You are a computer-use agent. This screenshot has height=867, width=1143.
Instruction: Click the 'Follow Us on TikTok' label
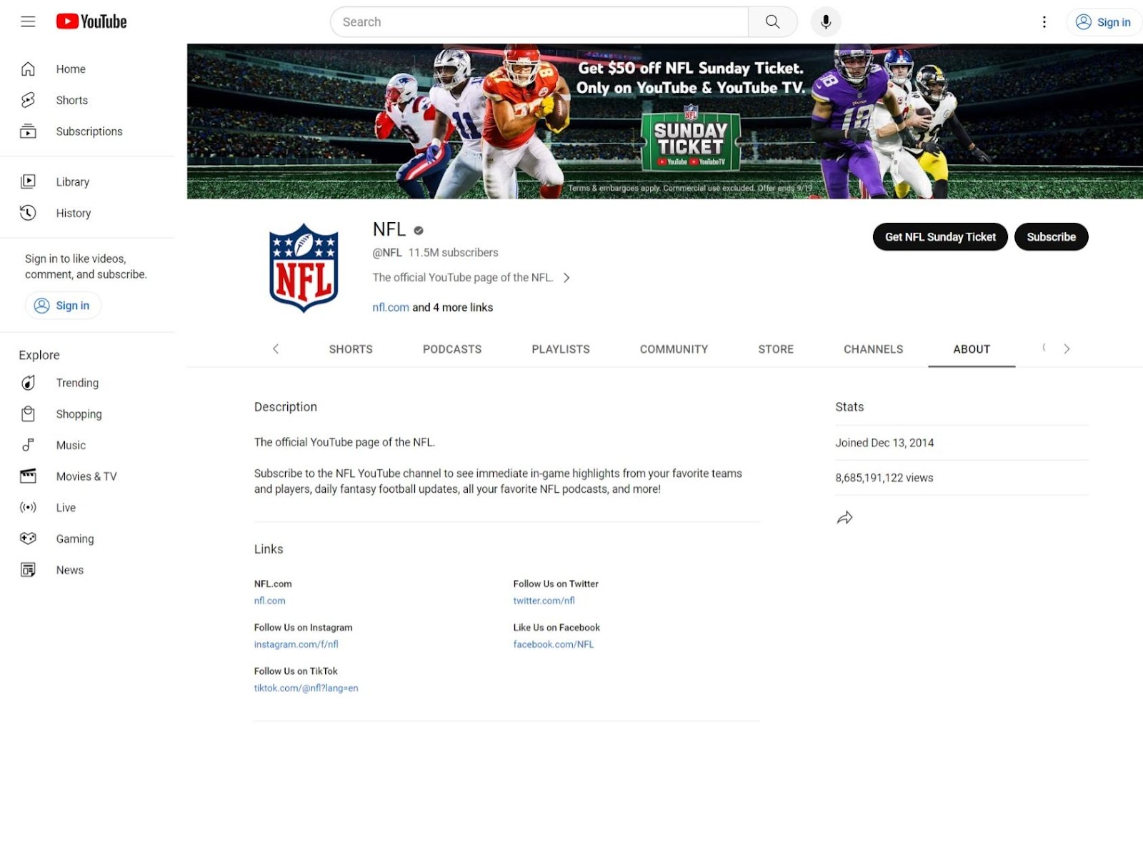pos(296,671)
